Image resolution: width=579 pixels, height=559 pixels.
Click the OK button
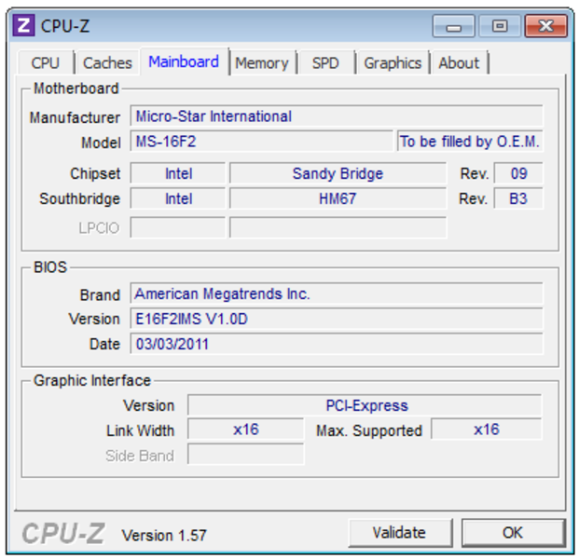pos(513,533)
